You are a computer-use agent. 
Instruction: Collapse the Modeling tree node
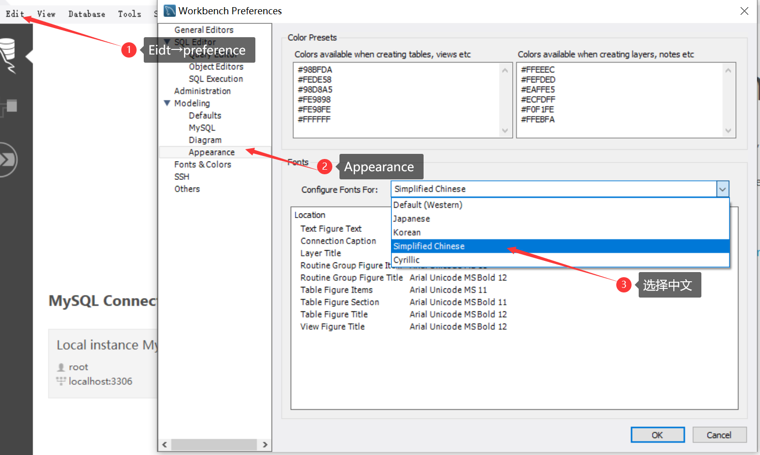pyautogui.click(x=167, y=103)
